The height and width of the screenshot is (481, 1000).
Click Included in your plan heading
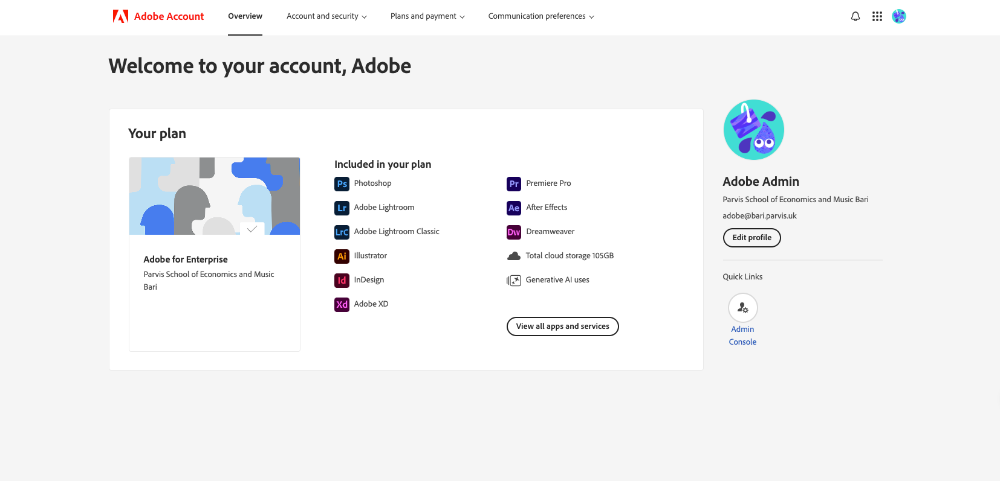coord(383,164)
